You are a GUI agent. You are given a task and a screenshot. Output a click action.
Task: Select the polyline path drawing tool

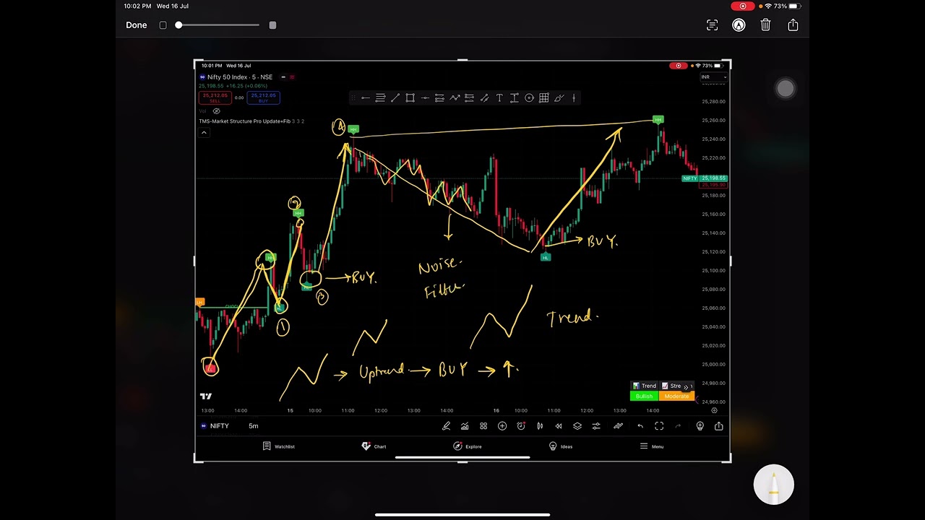click(455, 98)
